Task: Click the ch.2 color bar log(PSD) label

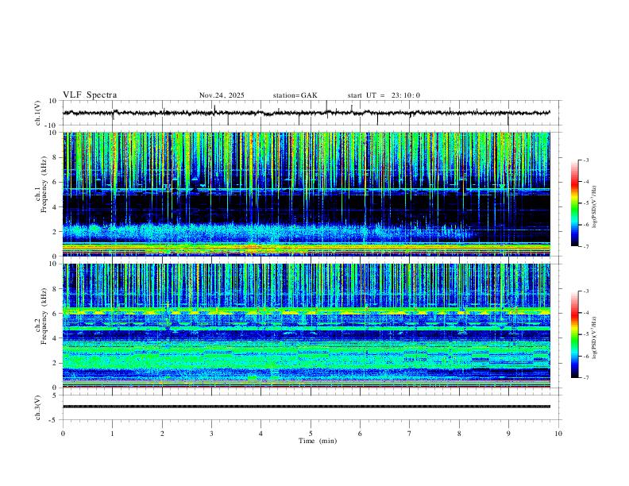Action: [x=594, y=337]
